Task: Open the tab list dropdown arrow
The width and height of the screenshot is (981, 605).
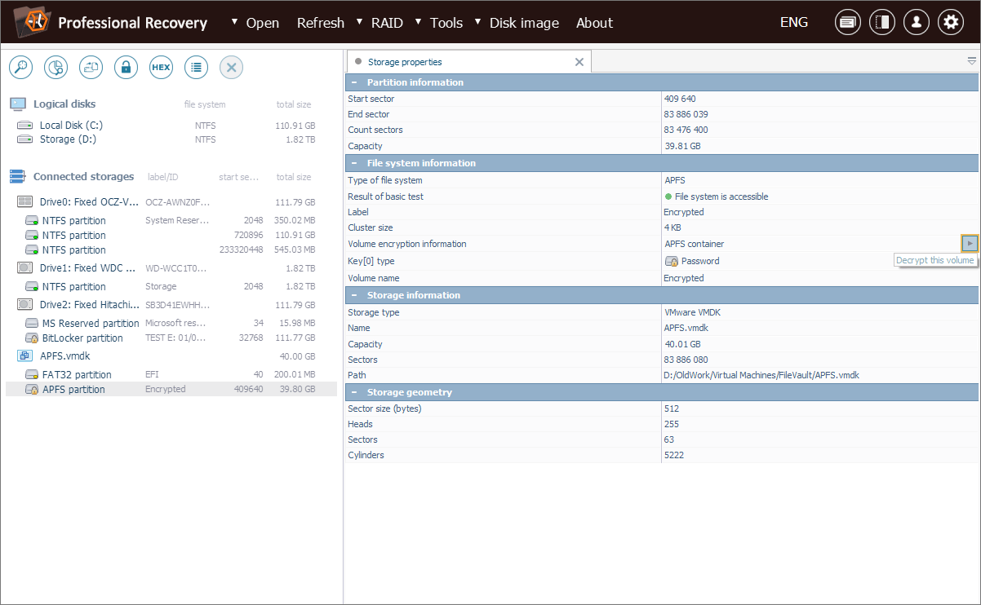Action: click(x=971, y=61)
